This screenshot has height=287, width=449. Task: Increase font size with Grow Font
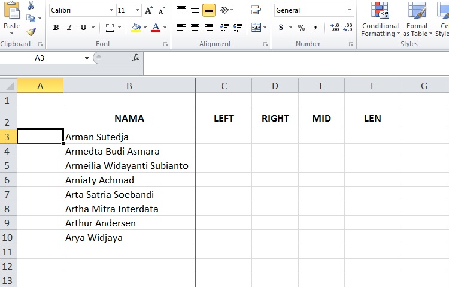pos(148,11)
